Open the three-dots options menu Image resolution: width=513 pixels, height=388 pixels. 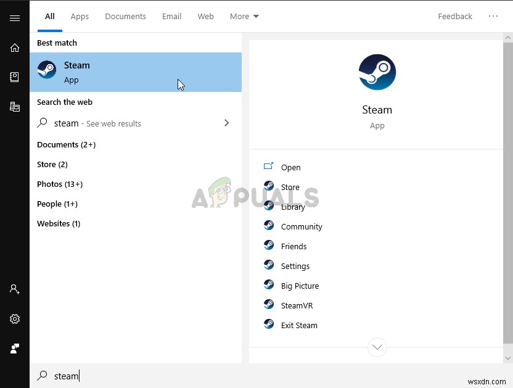pyautogui.click(x=493, y=16)
